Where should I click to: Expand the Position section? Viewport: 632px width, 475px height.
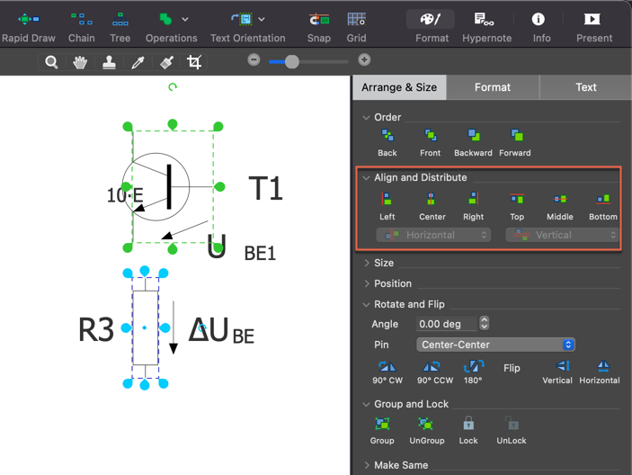pyautogui.click(x=392, y=283)
